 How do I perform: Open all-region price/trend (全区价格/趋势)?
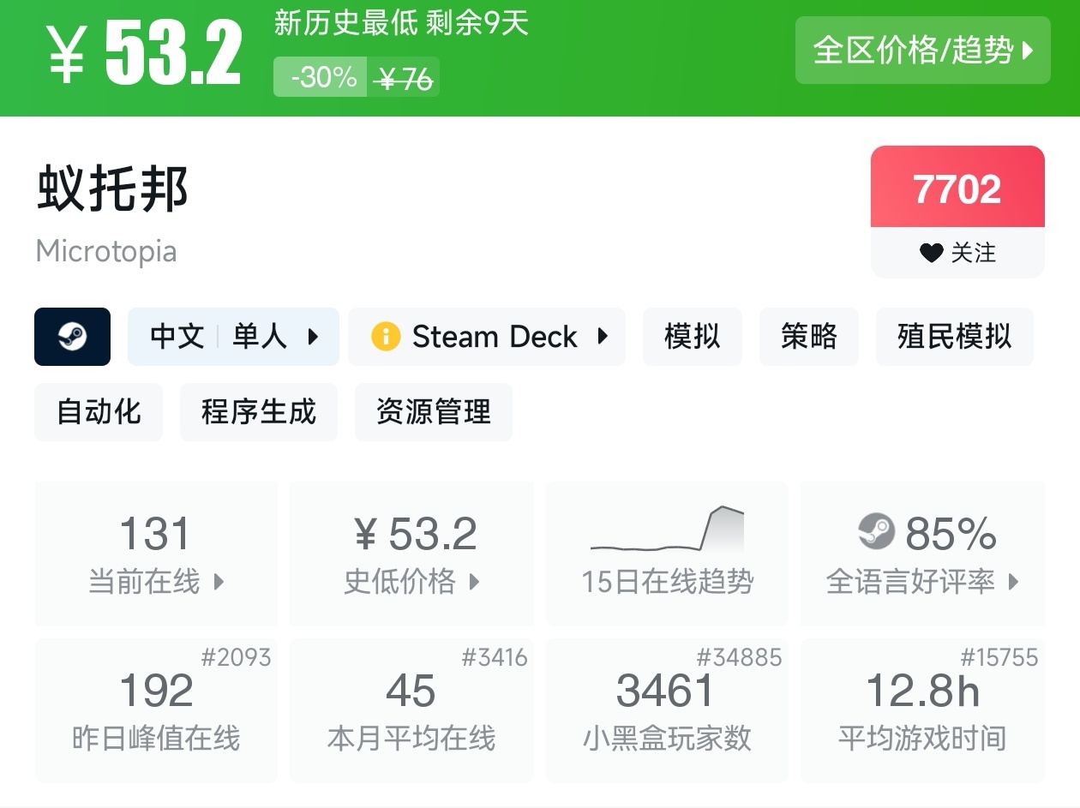(922, 51)
